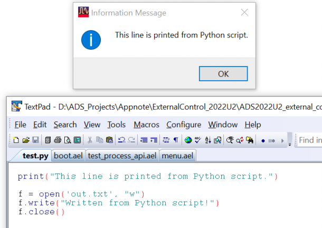Switch to the test_process_api.ael tab
The width and height of the screenshot is (322, 228).
click(122, 155)
